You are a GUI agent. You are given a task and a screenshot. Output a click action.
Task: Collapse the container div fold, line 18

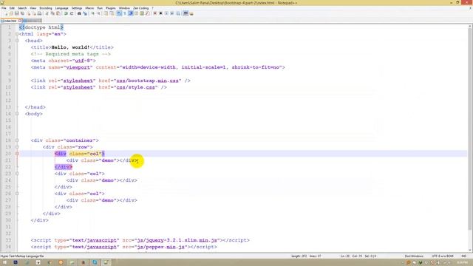17,140
